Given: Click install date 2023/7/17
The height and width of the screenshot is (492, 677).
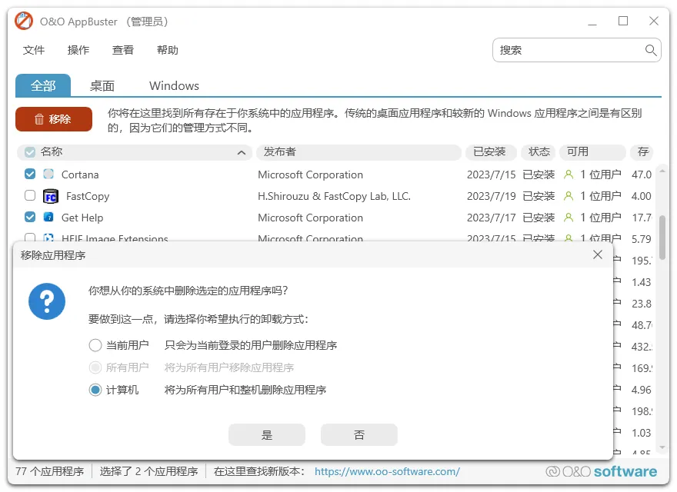Looking at the screenshot, I should coord(492,218).
